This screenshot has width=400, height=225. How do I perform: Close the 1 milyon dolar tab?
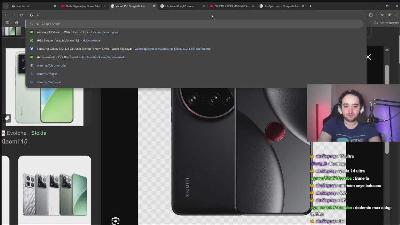click(303, 6)
